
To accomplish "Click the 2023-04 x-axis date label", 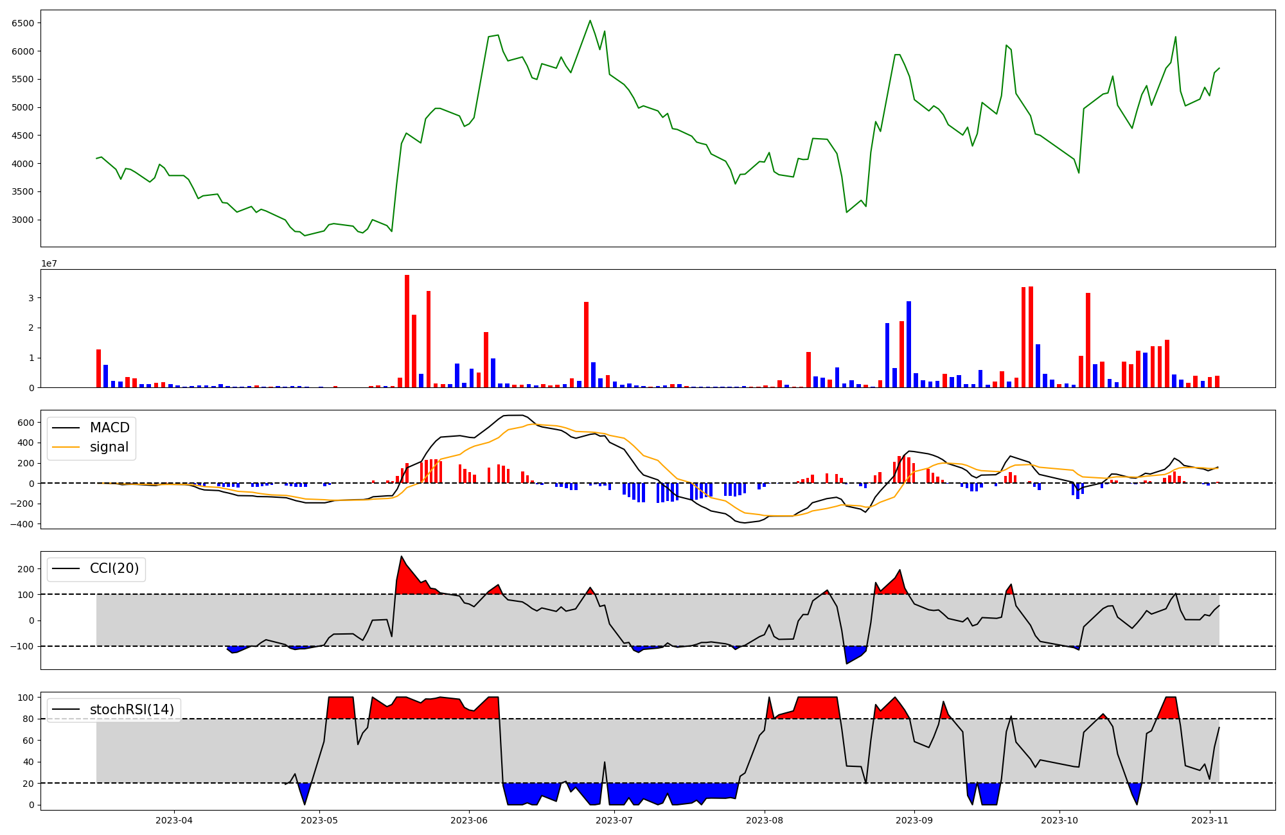I will (x=174, y=820).
